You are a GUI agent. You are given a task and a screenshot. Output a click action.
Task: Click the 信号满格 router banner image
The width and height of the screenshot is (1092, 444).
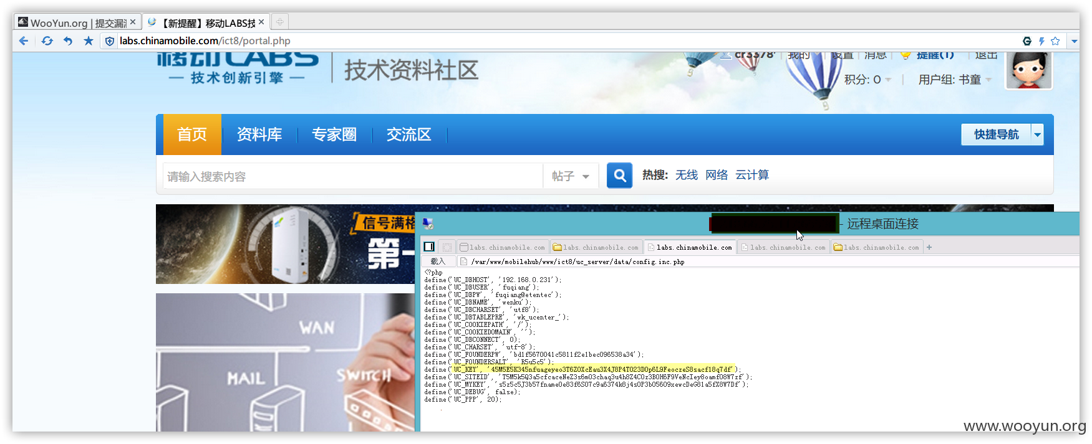tap(286, 244)
